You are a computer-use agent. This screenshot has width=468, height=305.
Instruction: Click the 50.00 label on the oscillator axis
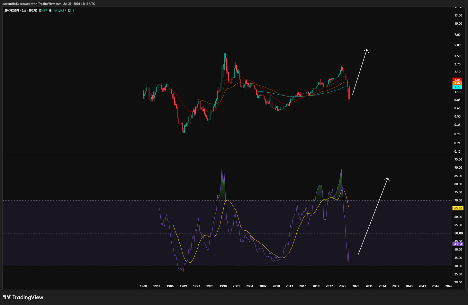coord(458,233)
